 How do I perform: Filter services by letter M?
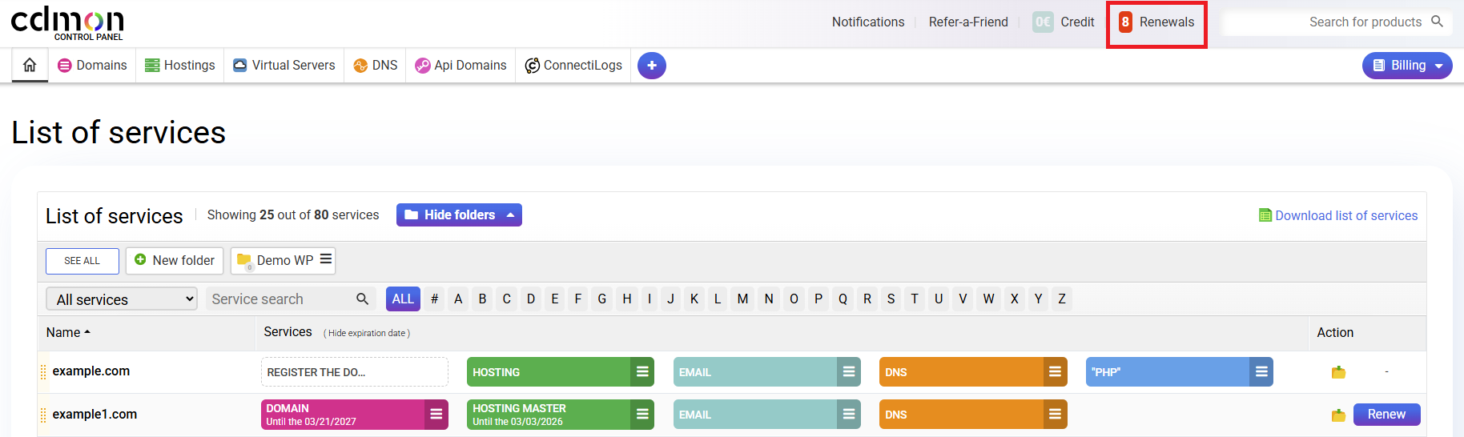(742, 299)
